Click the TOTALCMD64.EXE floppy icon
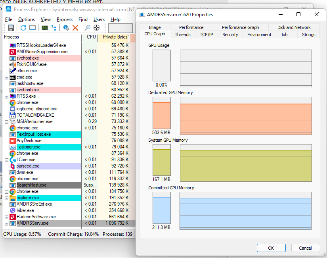Screen dimensions: 327x258 [x=13, y=116]
